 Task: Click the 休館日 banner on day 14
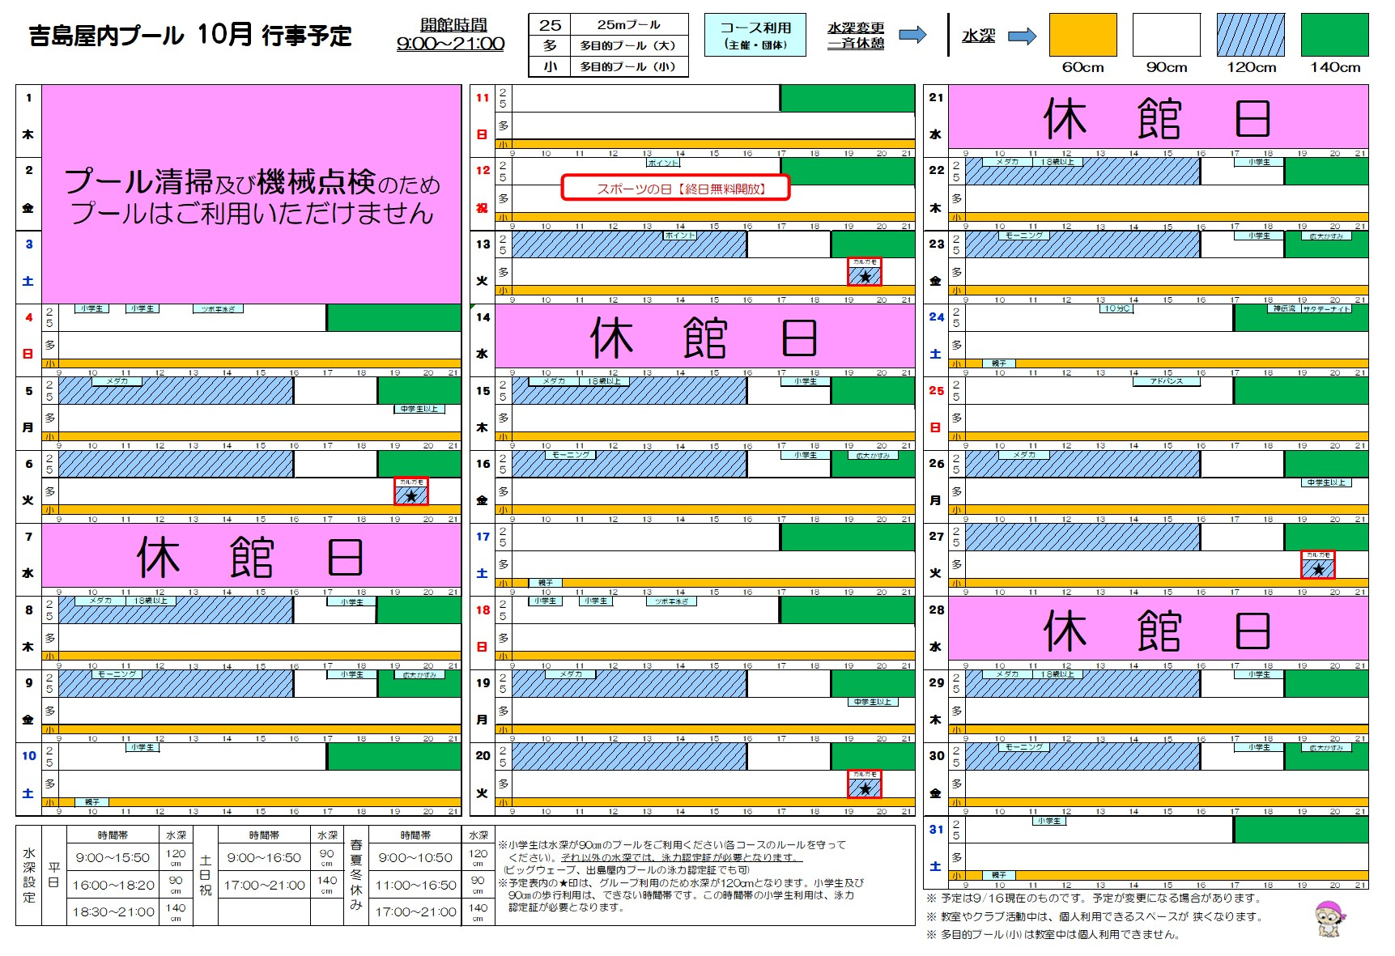(705, 337)
